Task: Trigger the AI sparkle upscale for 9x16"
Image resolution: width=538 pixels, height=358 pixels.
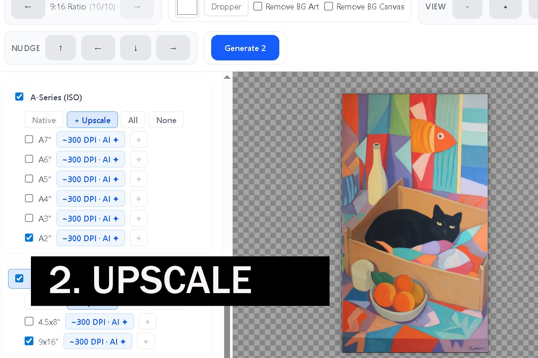Action: pos(146,341)
